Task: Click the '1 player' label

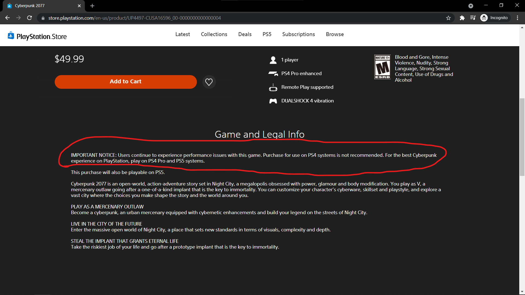Action: 290,60
